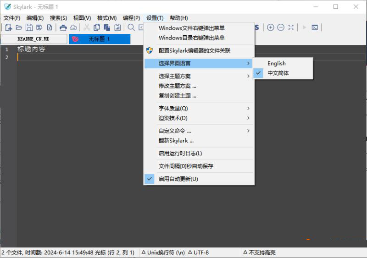Toggle 启用运行时日志(L) option
The width and height of the screenshot is (367, 258).
coord(199,154)
